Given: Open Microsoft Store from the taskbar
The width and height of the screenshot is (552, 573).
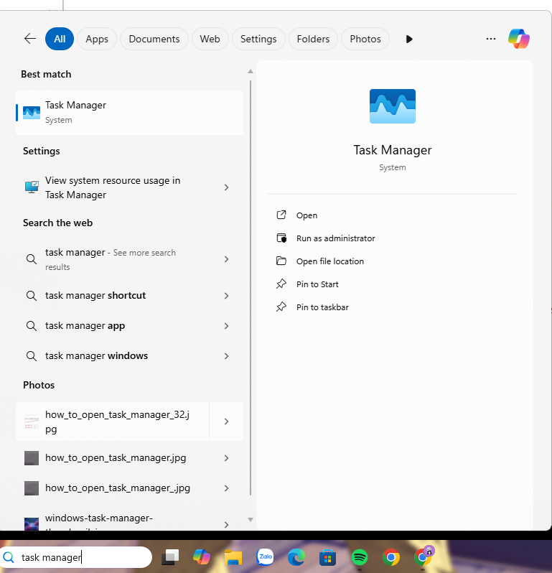Looking at the screenshot, I should click(x=327, y=558).
